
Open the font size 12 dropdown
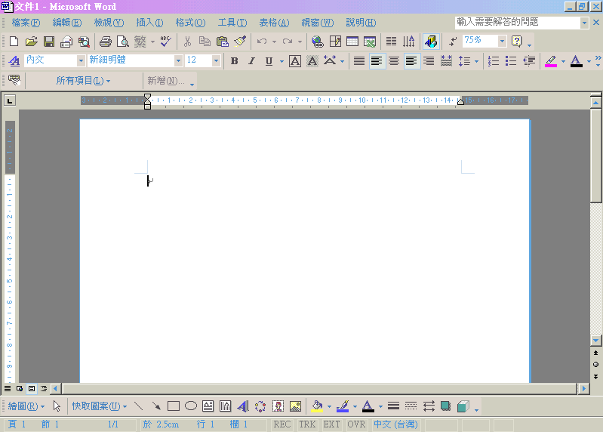[x=217, y=61]
